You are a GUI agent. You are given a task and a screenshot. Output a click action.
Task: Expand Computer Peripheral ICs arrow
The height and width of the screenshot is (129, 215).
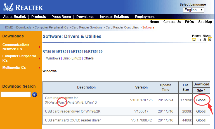pos(40,58)
